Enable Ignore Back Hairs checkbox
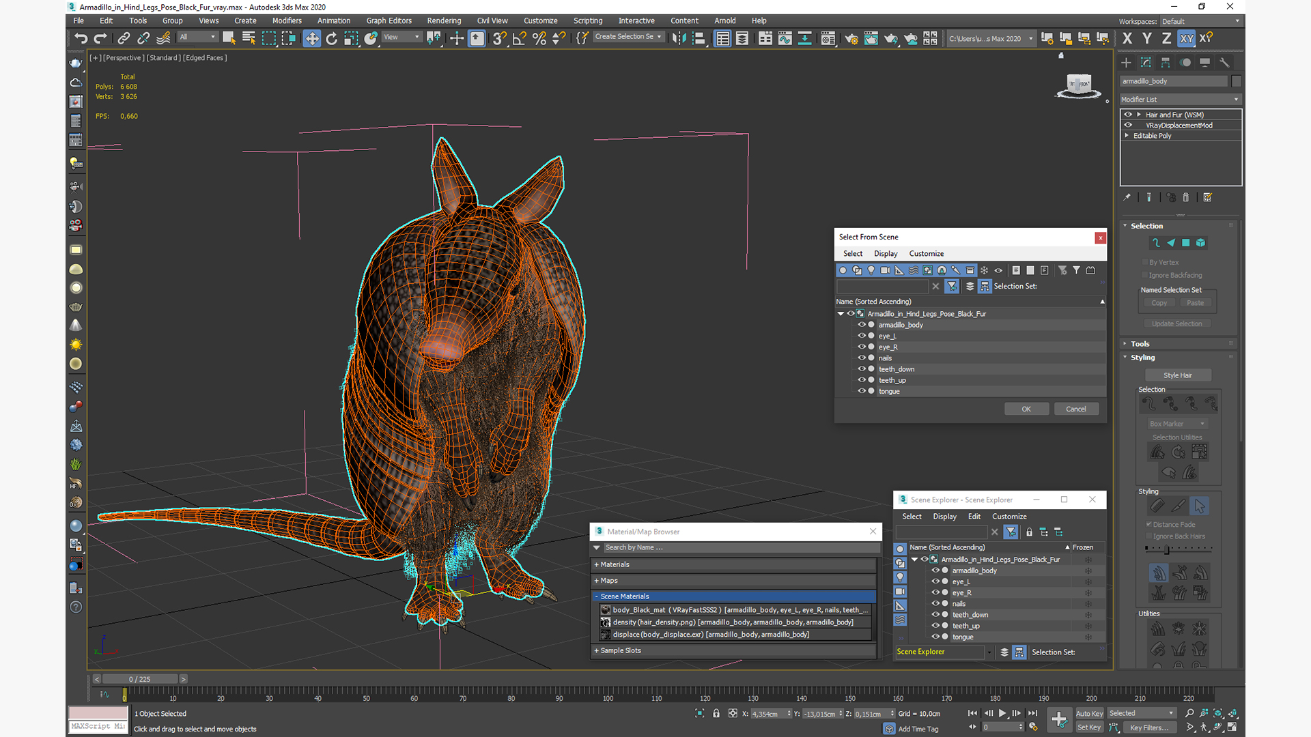 [1149, 536]
